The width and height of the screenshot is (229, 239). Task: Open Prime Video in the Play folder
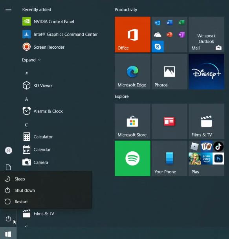(207, 158)
